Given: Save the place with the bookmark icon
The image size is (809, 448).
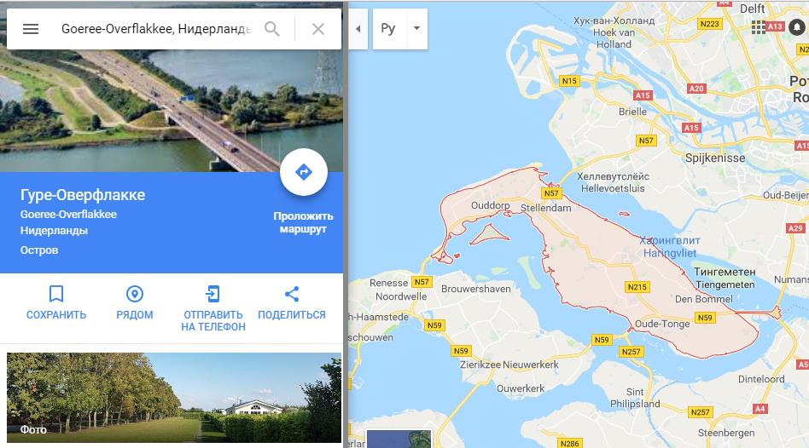Looking at the screenshot, I should pyautogui.click(x=56, y=294).
